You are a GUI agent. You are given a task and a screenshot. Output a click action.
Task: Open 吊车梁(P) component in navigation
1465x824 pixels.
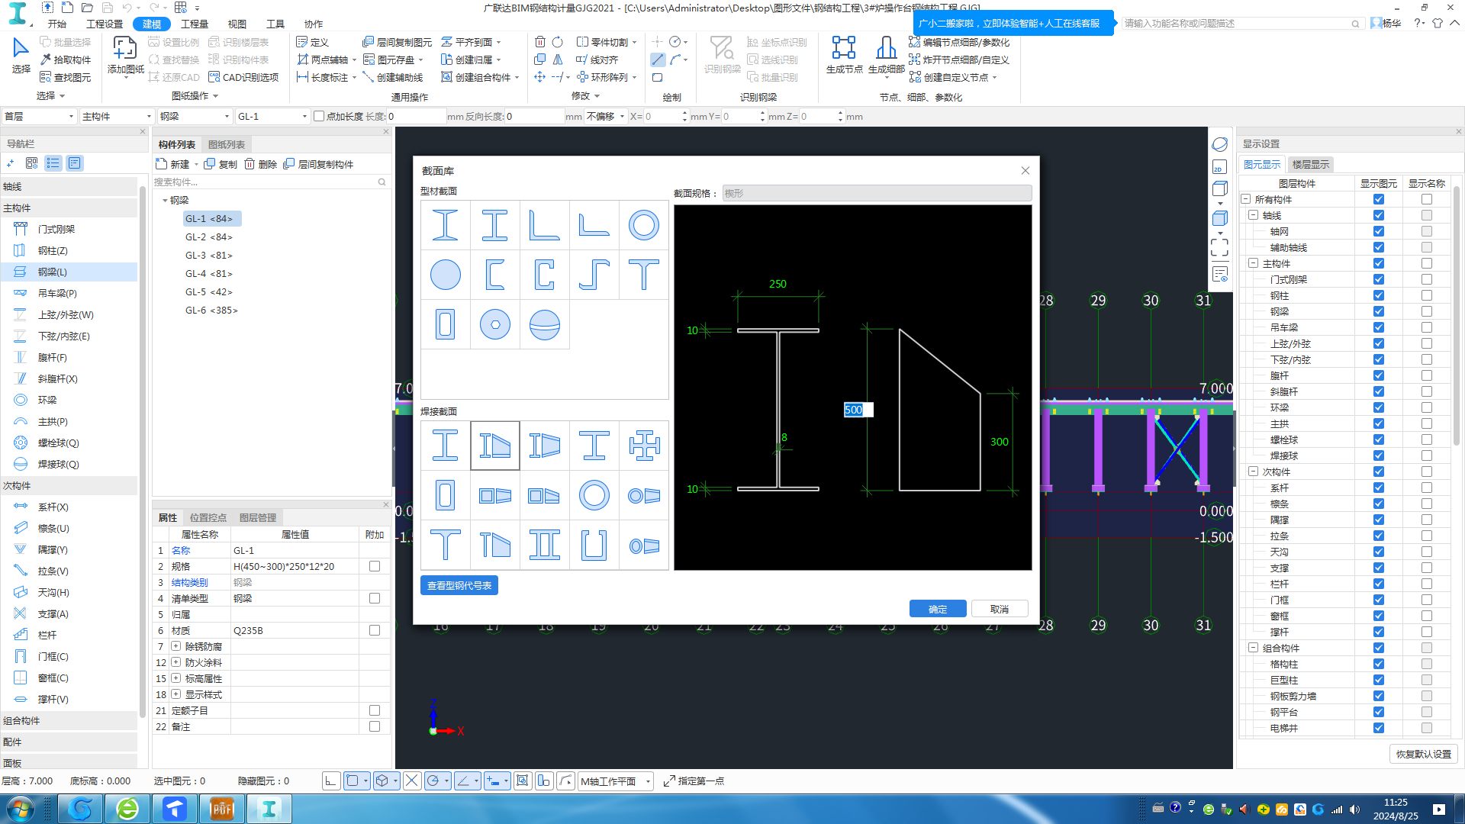[x=57, y=293]
